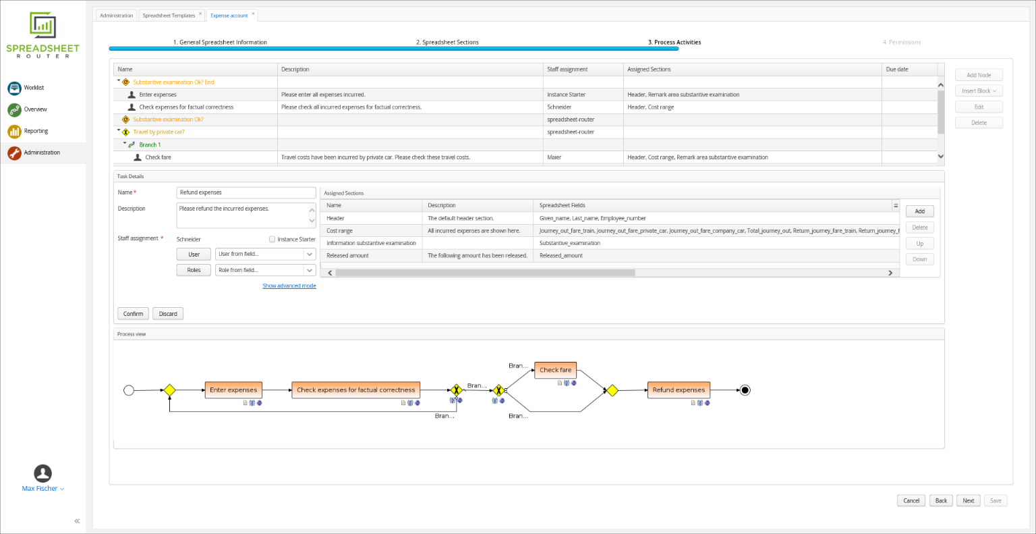Click the start event circle in process view

129,390
